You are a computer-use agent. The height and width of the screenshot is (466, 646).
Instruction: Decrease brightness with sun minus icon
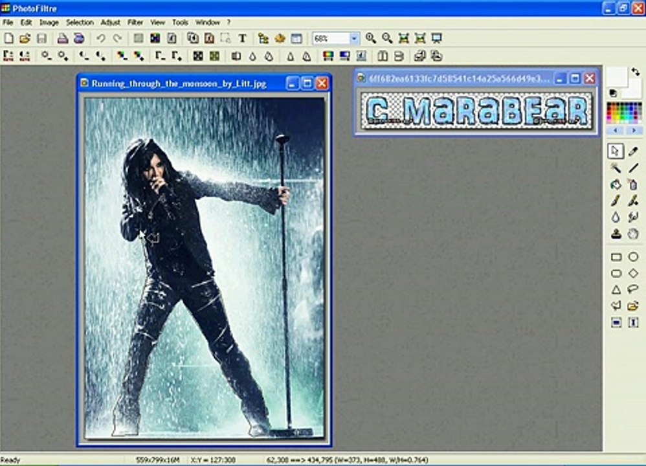tap(46, 56)
